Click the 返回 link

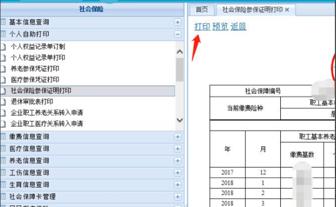[x=238, y=27]
